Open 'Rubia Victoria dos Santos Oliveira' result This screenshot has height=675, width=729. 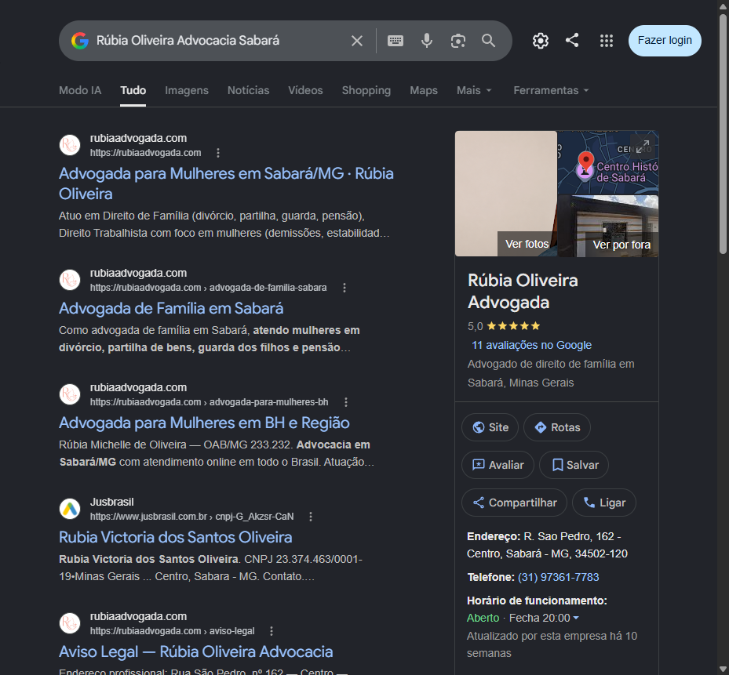tap(175, 538)
